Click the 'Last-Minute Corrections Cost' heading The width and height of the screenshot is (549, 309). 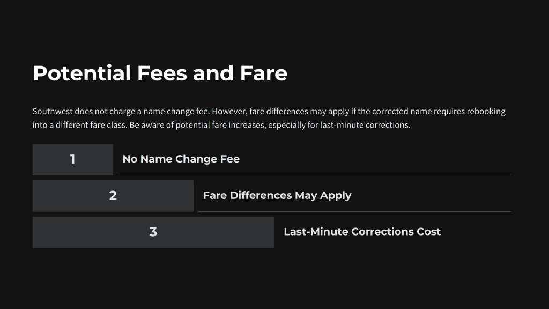[362, 232]
